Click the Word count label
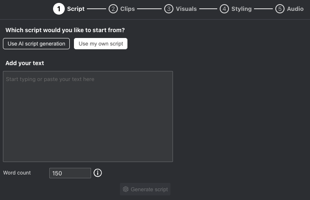This screenshot has height=200, width=310. tap(17, 173)
